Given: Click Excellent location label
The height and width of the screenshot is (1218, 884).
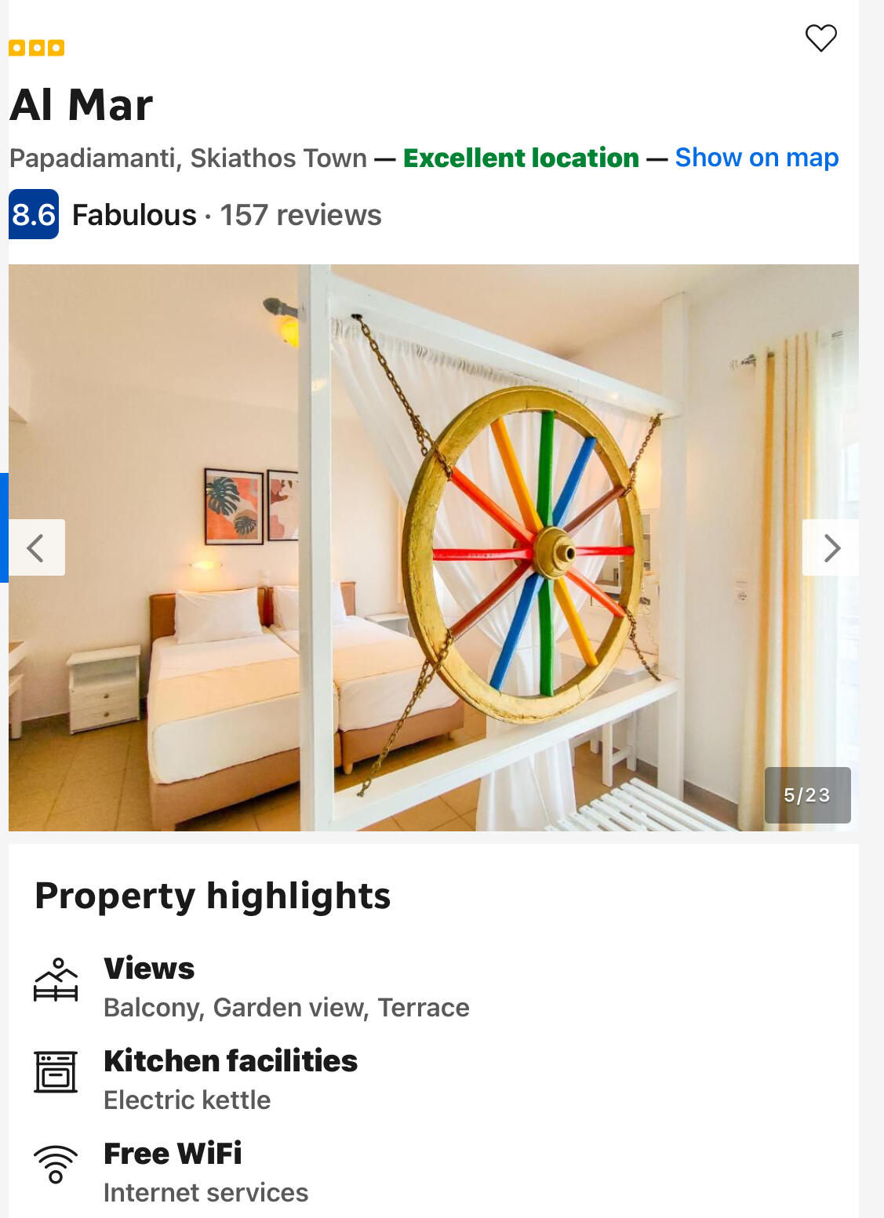Looking at the screenshot, I should 521,158.
